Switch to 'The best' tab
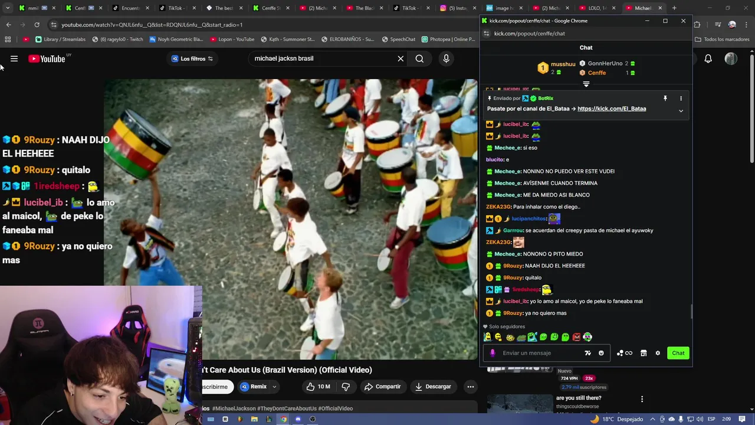The image size is (755, 425). click(224, 8)
